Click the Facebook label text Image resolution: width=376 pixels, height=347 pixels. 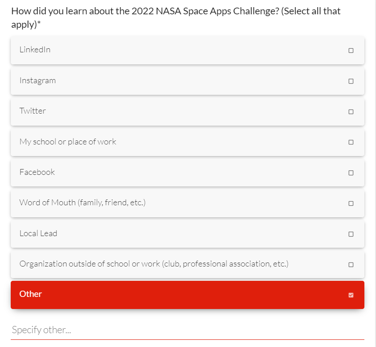[37, 172]
